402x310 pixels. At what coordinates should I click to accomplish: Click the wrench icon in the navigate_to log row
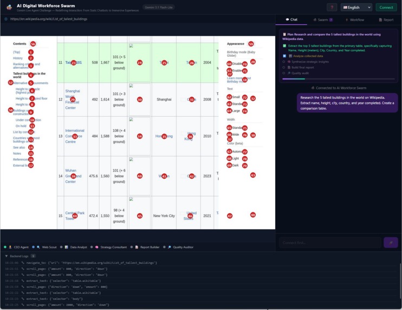23,262
